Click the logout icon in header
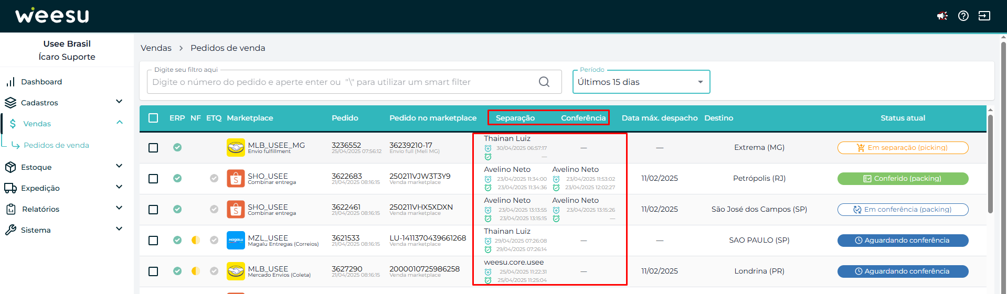Image resolution: width=1007 pixels, height=294 pixels. tap(984, 16)
